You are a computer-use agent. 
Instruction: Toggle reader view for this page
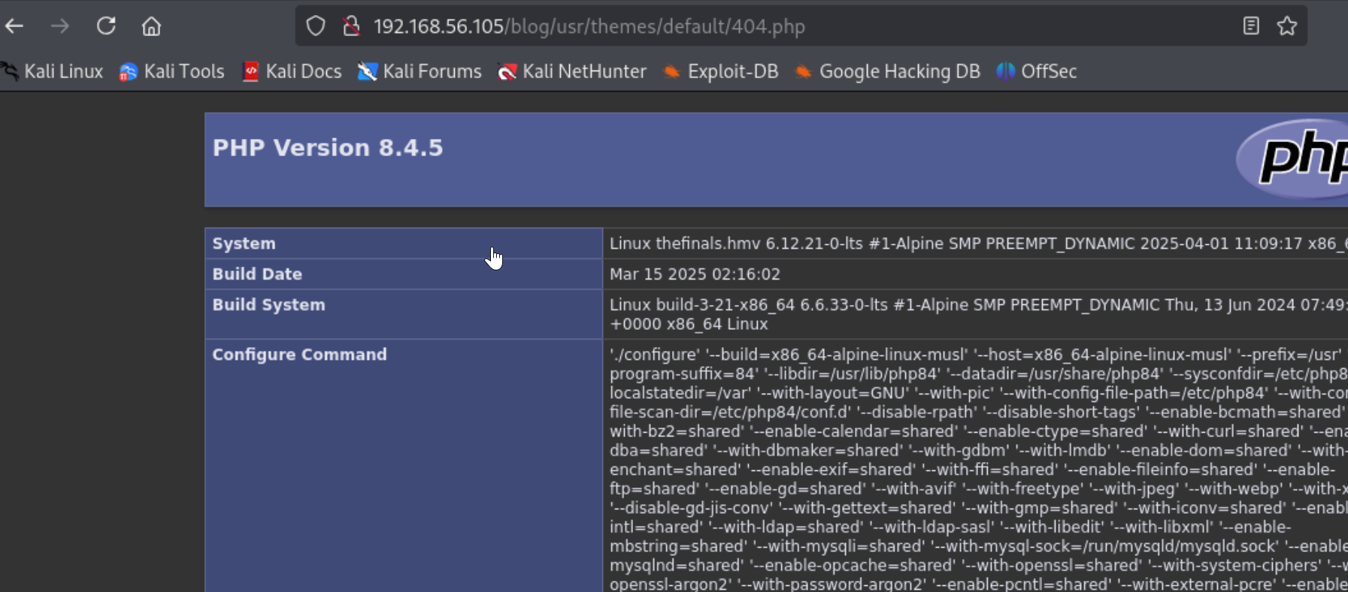click(x=1251, y=26)
